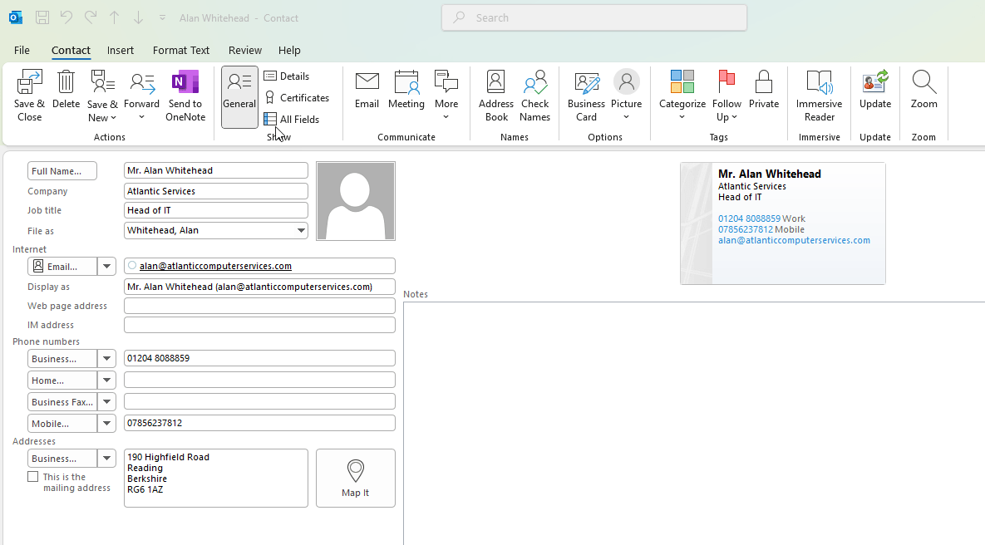Click into the Web page address field

(x=259, y=306)
